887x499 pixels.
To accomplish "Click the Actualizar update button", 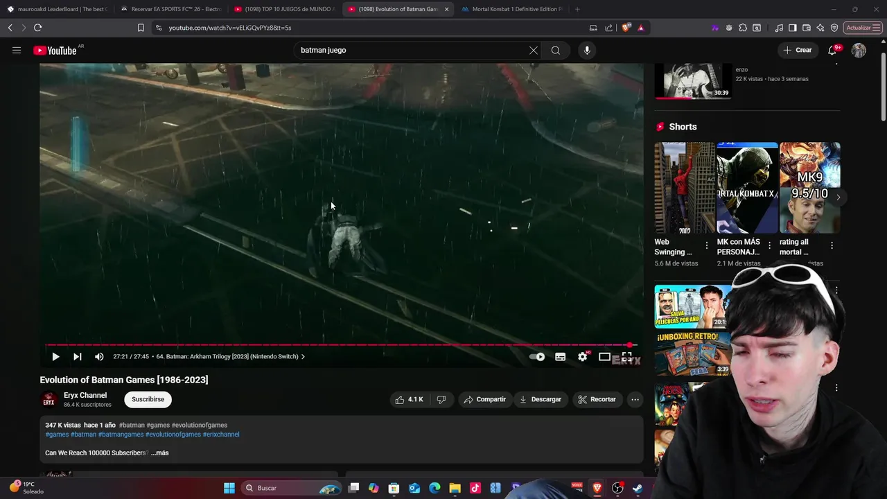I will click(x=863, y=28).
